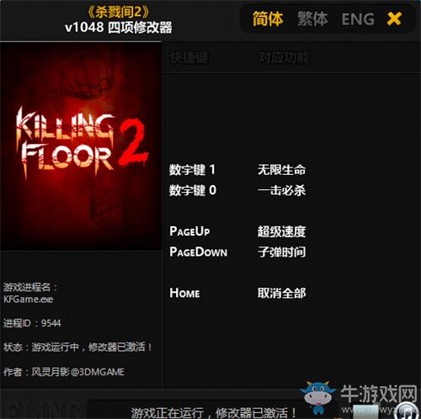Enable 子弹时间 bullet time option

click(281, 252)
